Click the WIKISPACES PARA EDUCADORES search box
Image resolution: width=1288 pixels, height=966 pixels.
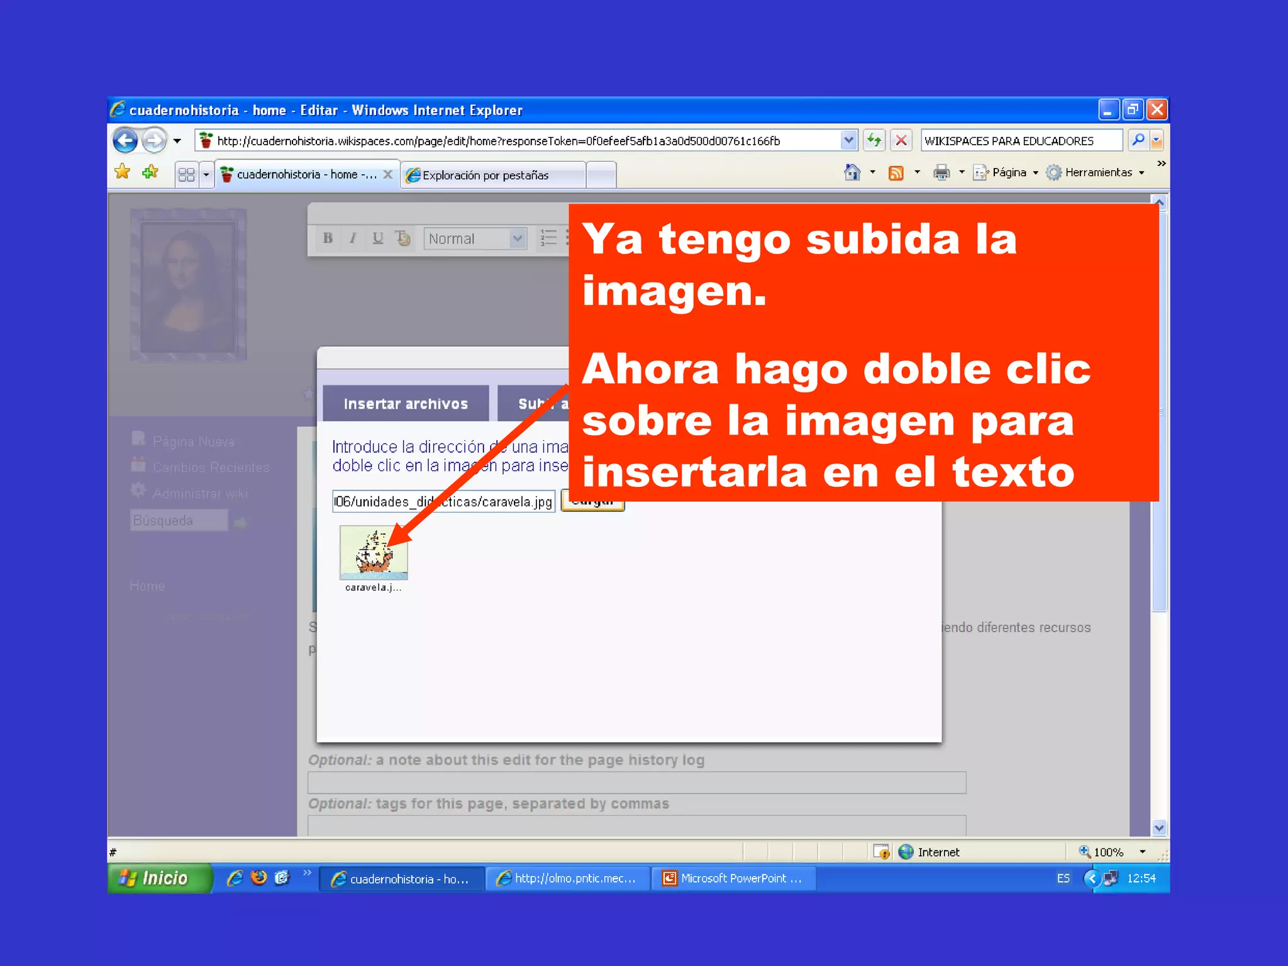click(1021, 141)
